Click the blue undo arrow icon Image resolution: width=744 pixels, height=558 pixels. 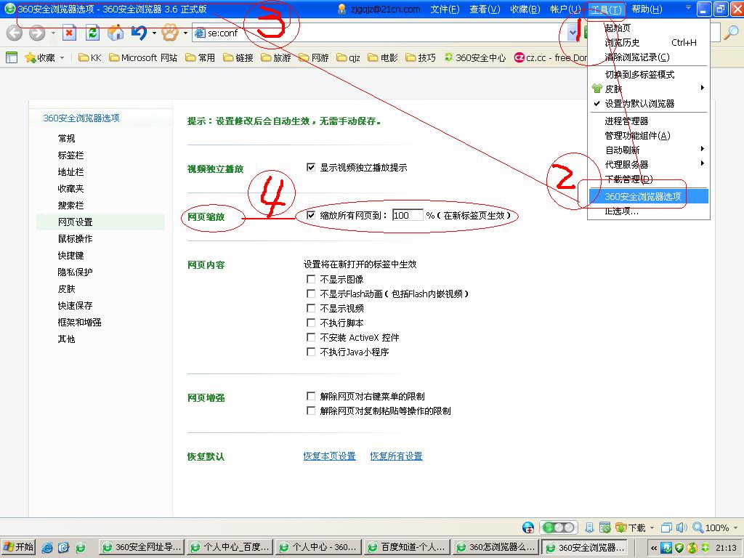pos(139,33)
